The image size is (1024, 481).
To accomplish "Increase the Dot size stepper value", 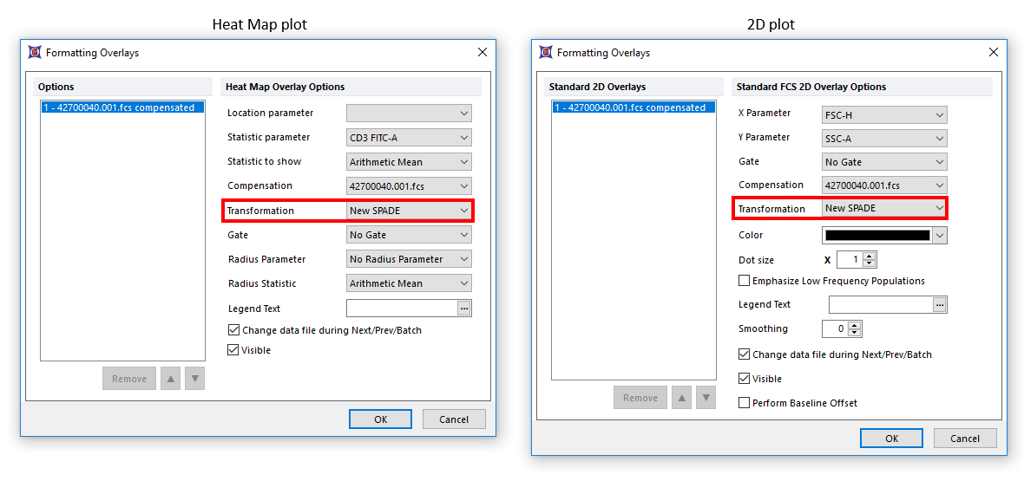I will tap(870, 257).
